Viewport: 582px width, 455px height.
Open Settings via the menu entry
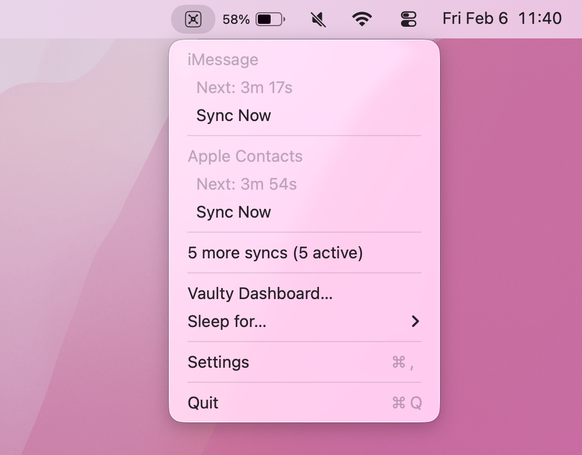(218, 362)
